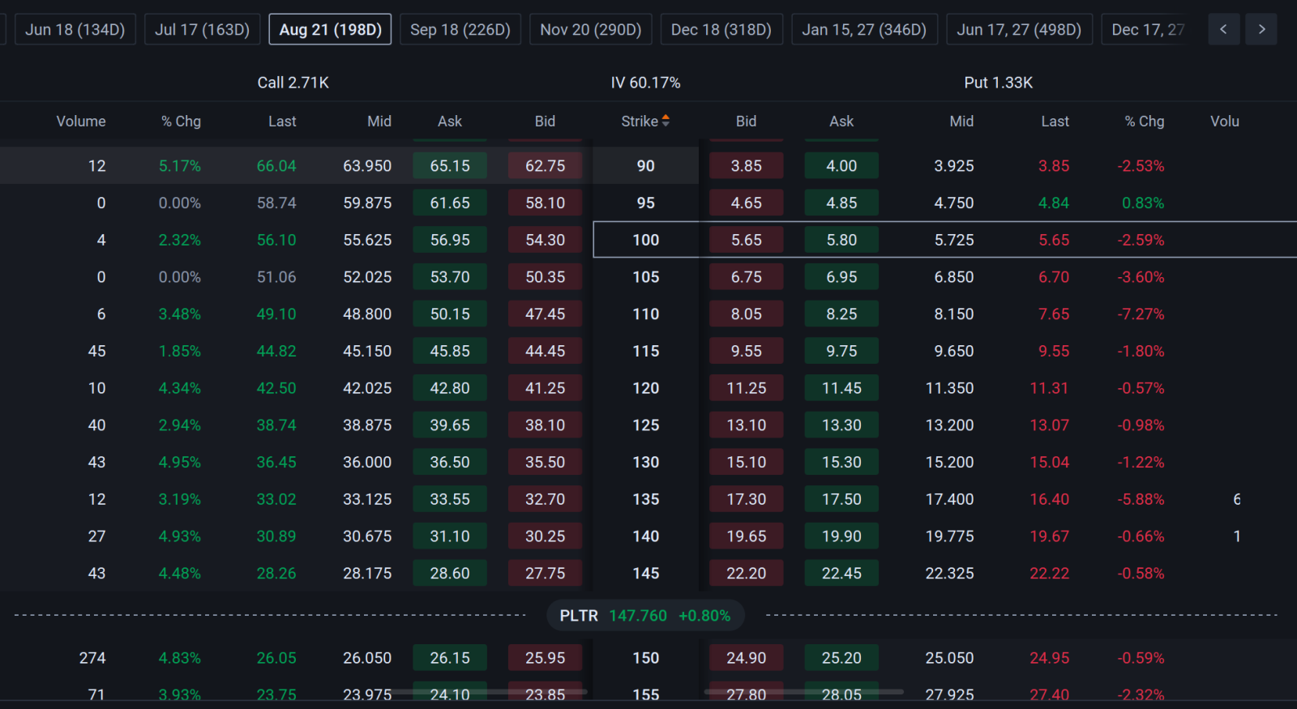Click the Call 2.71K heading

click(293, 83)
